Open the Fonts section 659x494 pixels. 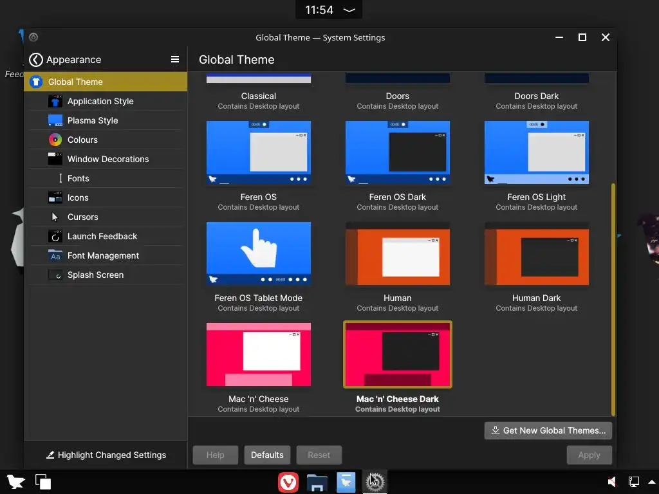(106, 179)
